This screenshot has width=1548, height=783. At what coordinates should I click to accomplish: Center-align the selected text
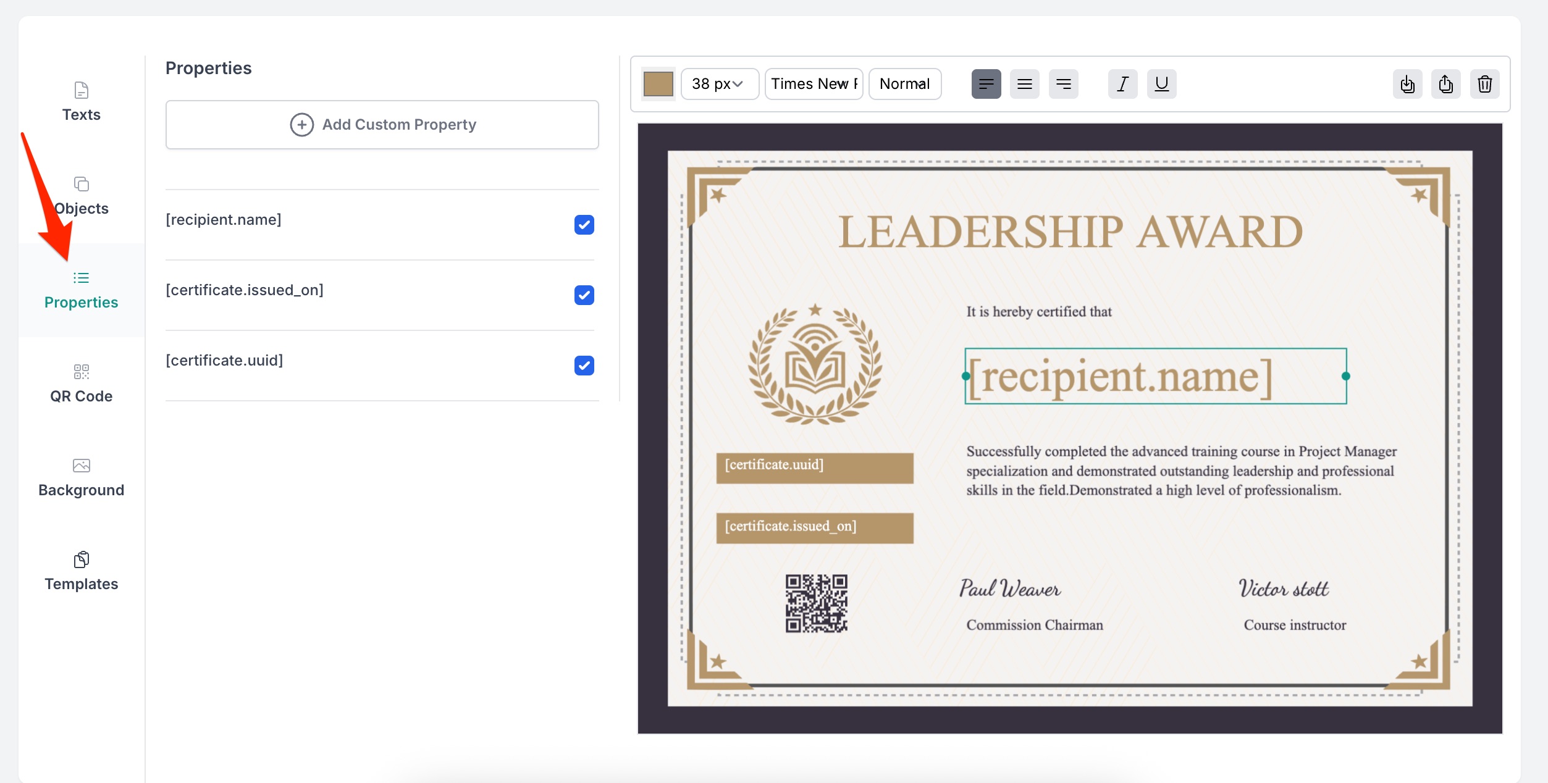coord(1024,84)
